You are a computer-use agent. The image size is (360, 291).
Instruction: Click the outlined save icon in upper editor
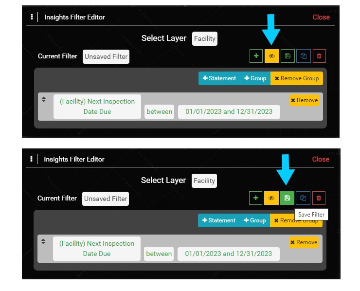point(288,56)
